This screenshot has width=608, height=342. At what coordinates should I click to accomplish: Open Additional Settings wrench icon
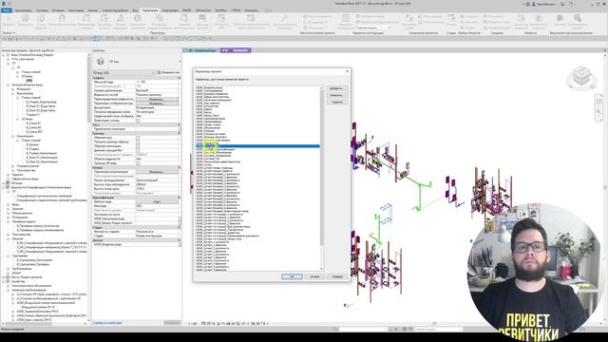click(285, 18)
